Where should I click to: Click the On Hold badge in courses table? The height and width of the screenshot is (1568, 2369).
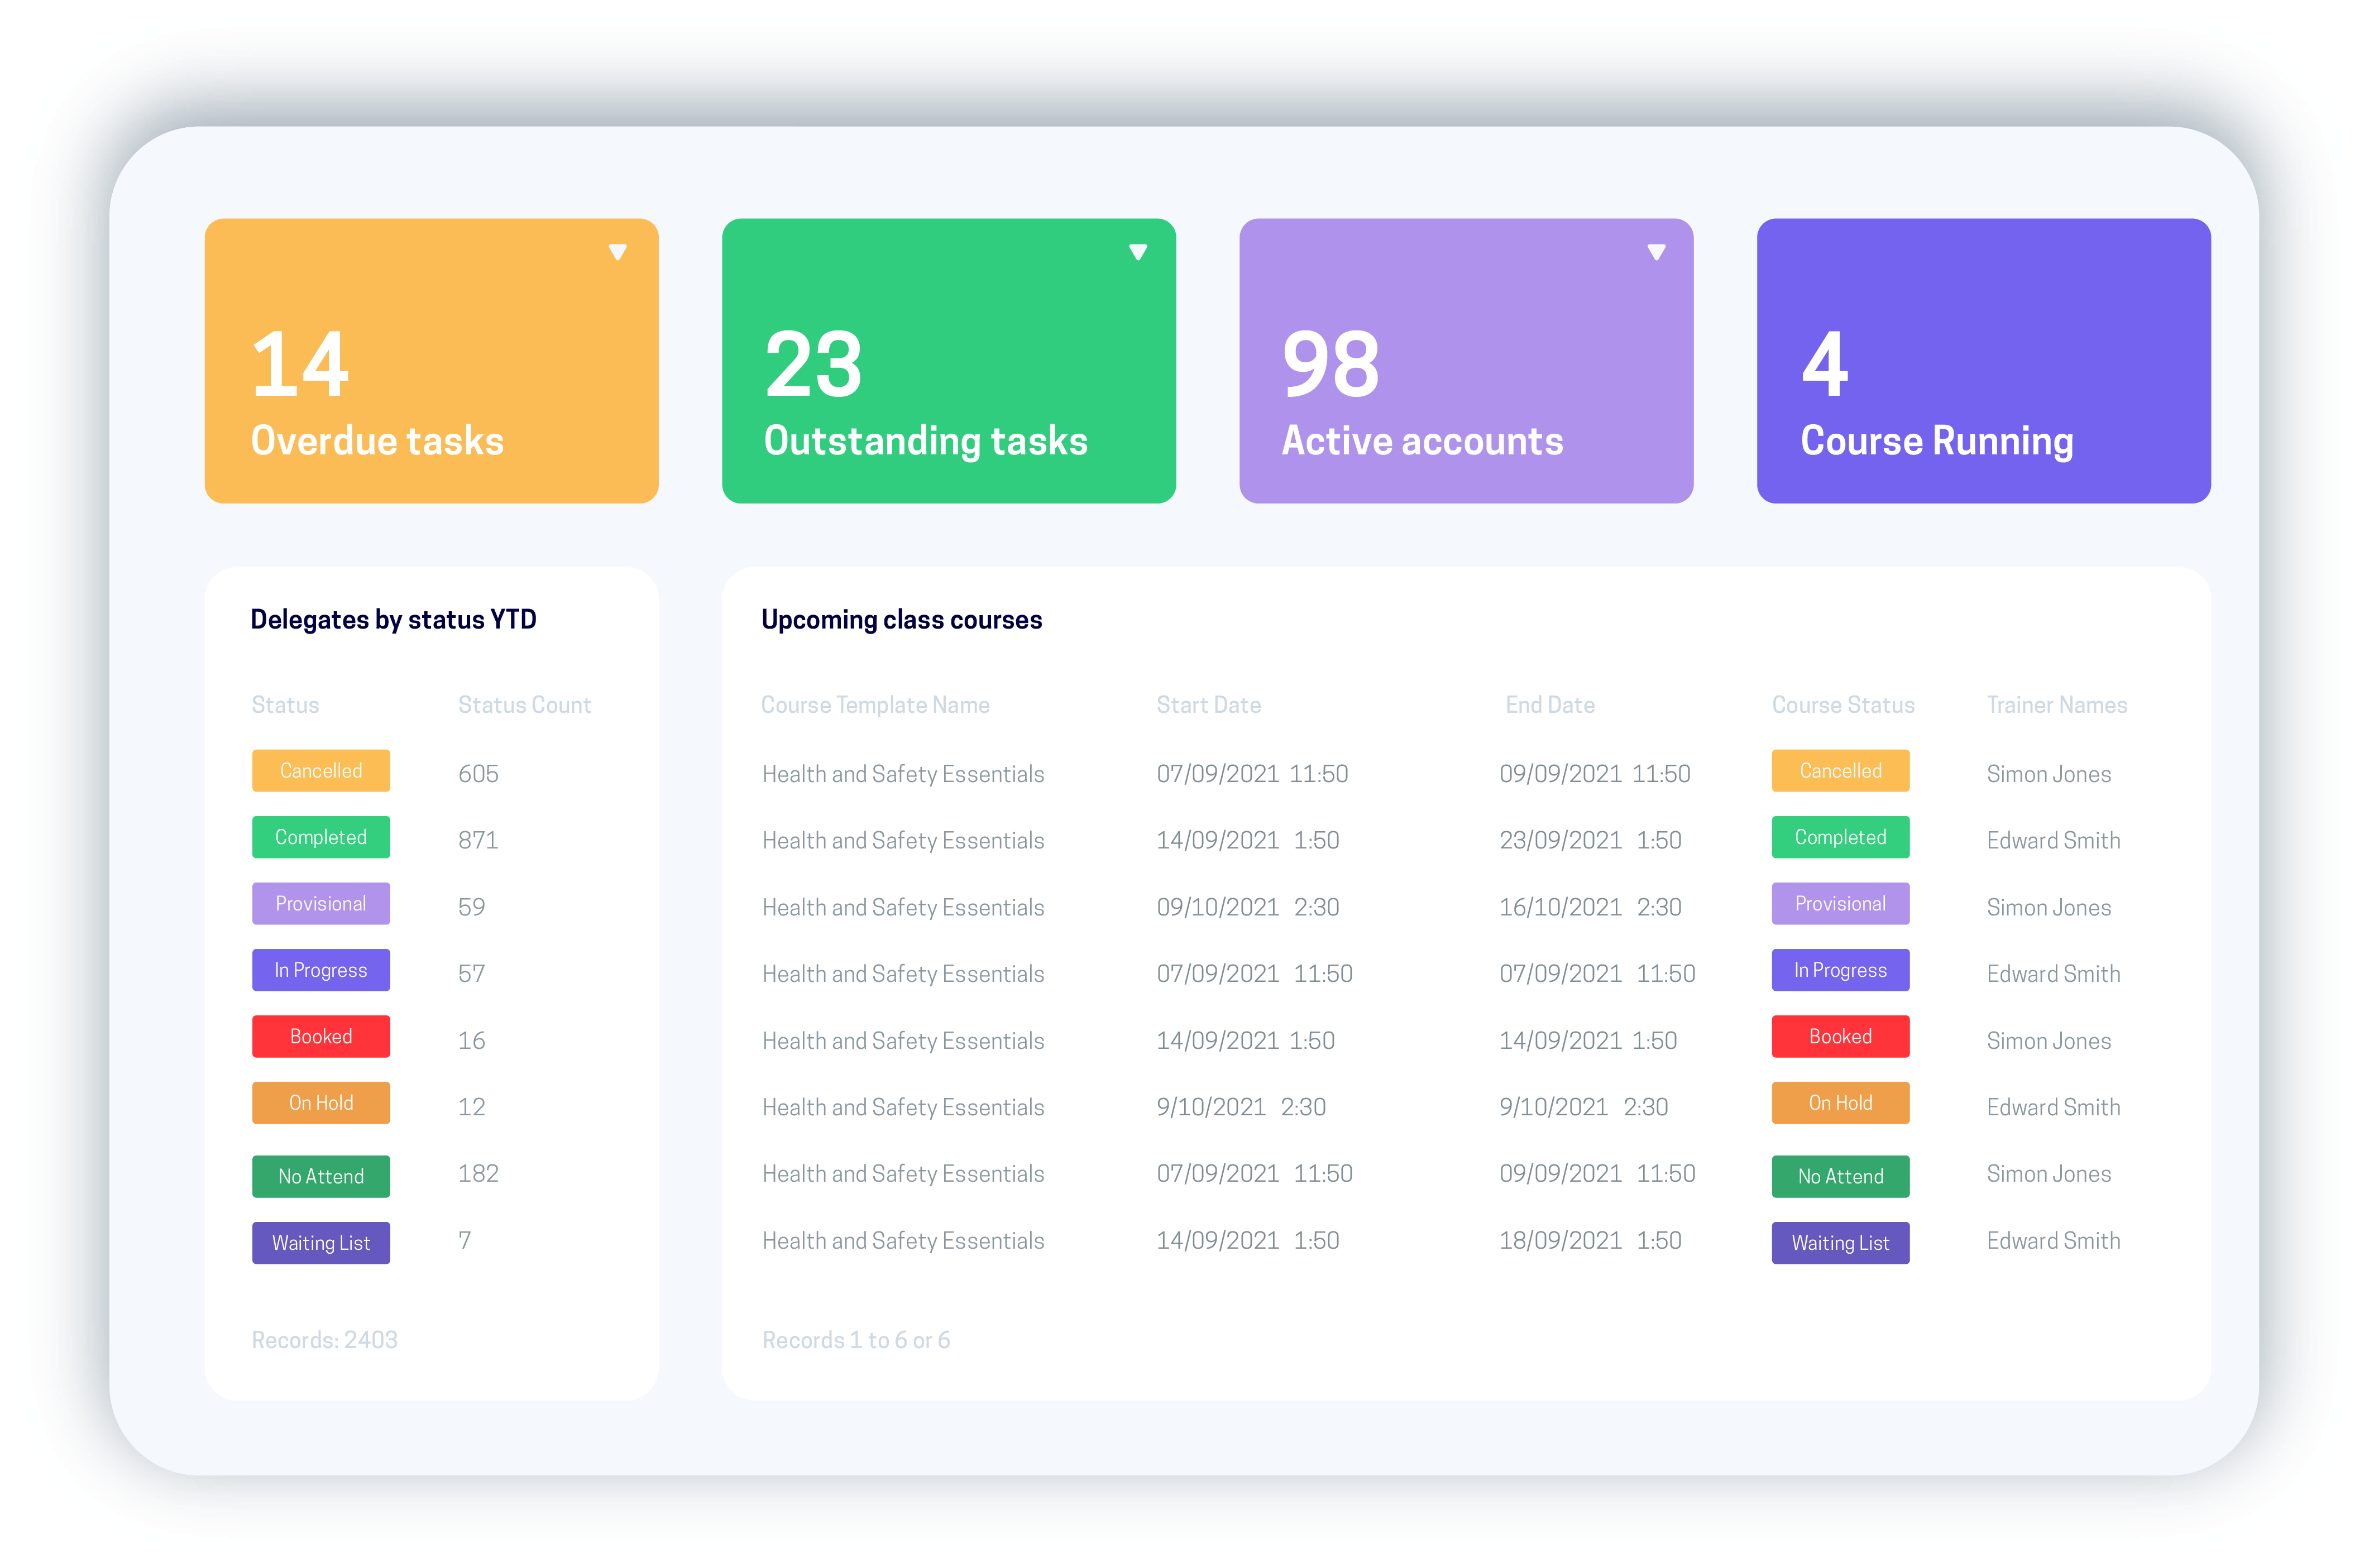click(1840, 1103)
